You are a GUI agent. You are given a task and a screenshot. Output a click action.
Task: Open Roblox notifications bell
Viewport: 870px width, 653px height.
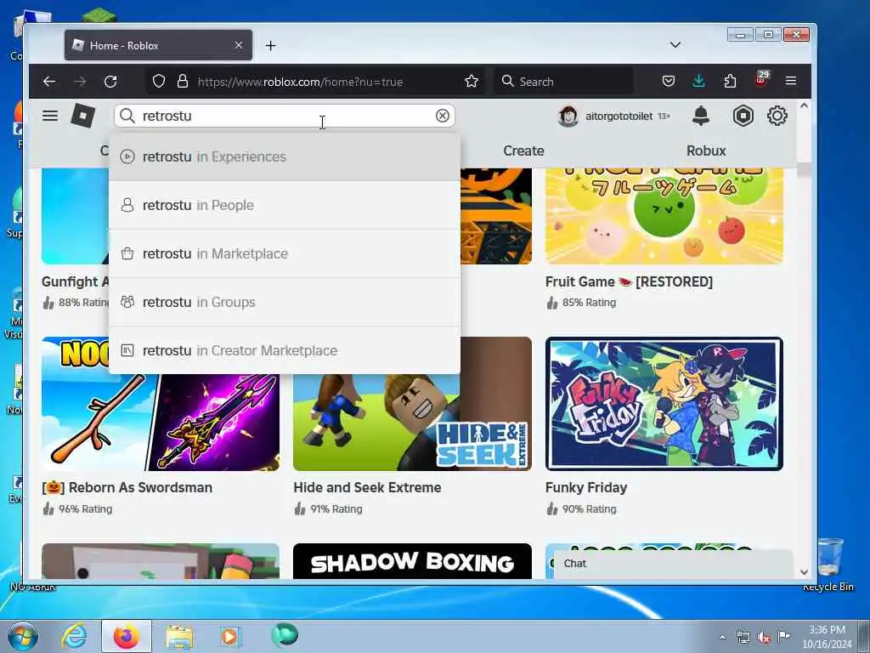click(701, 116)
